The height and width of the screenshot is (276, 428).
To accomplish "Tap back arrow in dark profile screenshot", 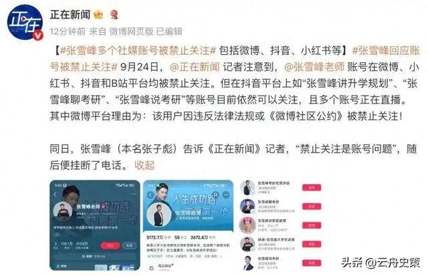I will (x=55, y=194).
